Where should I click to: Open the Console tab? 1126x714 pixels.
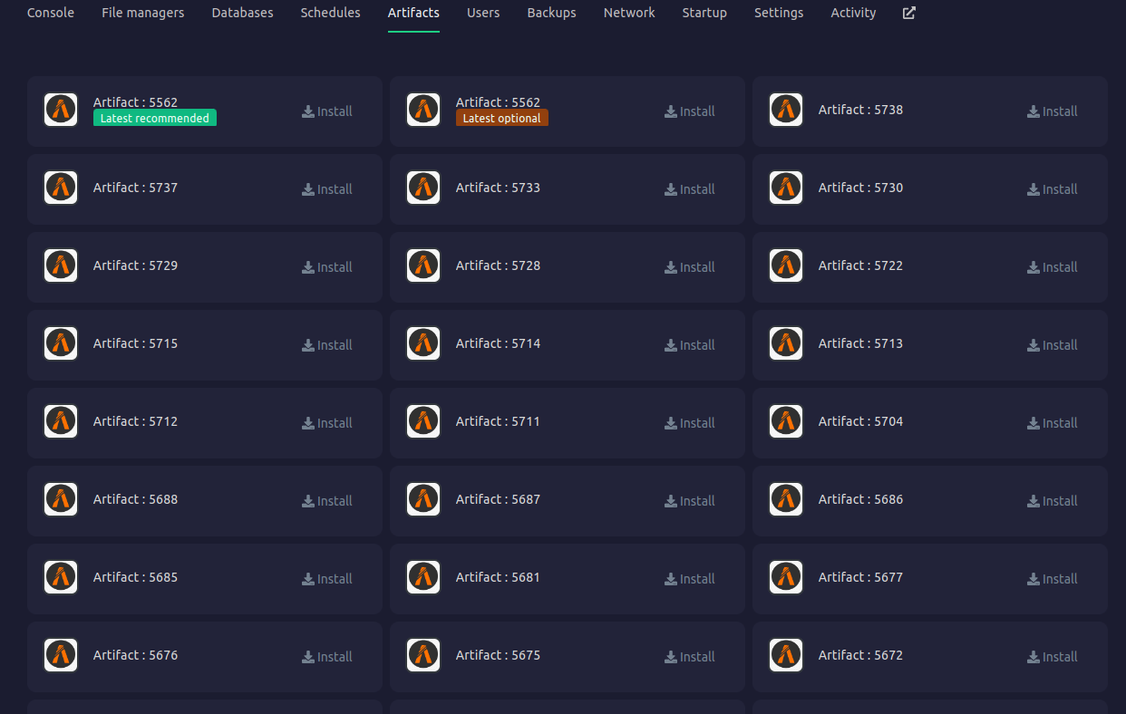tap(51, 13)
